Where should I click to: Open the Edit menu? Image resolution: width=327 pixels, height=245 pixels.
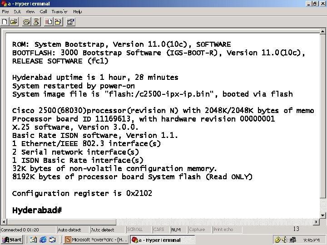17,12
